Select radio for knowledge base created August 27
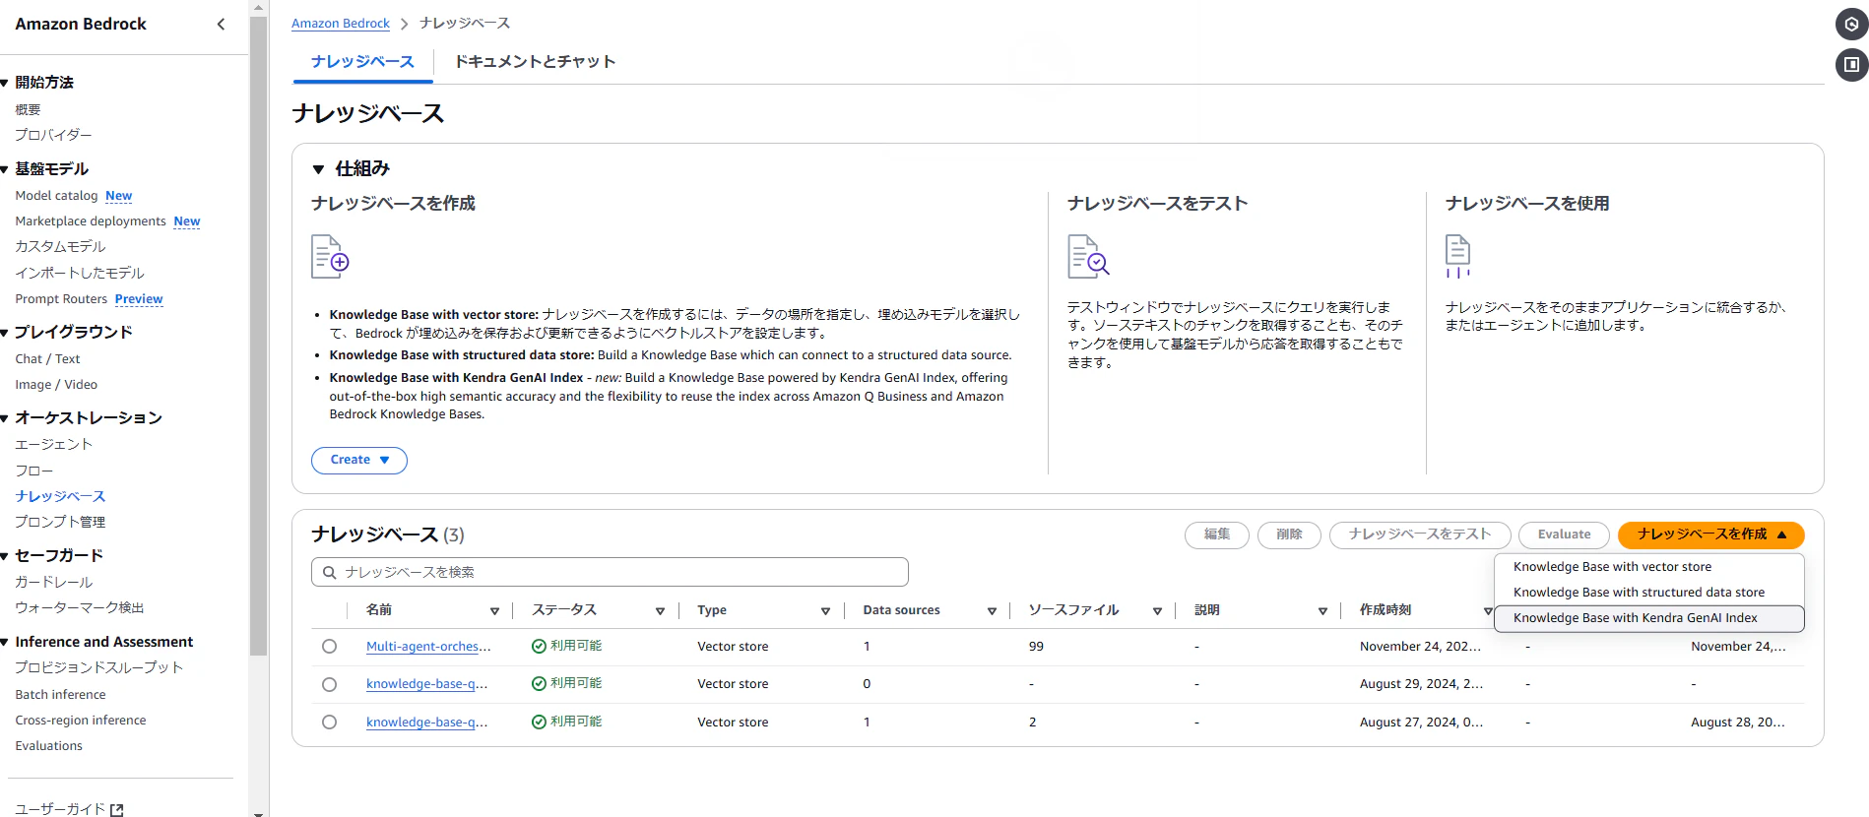Image resolution: width=1869 pixels, height=817 pixels. coord(329,723)
